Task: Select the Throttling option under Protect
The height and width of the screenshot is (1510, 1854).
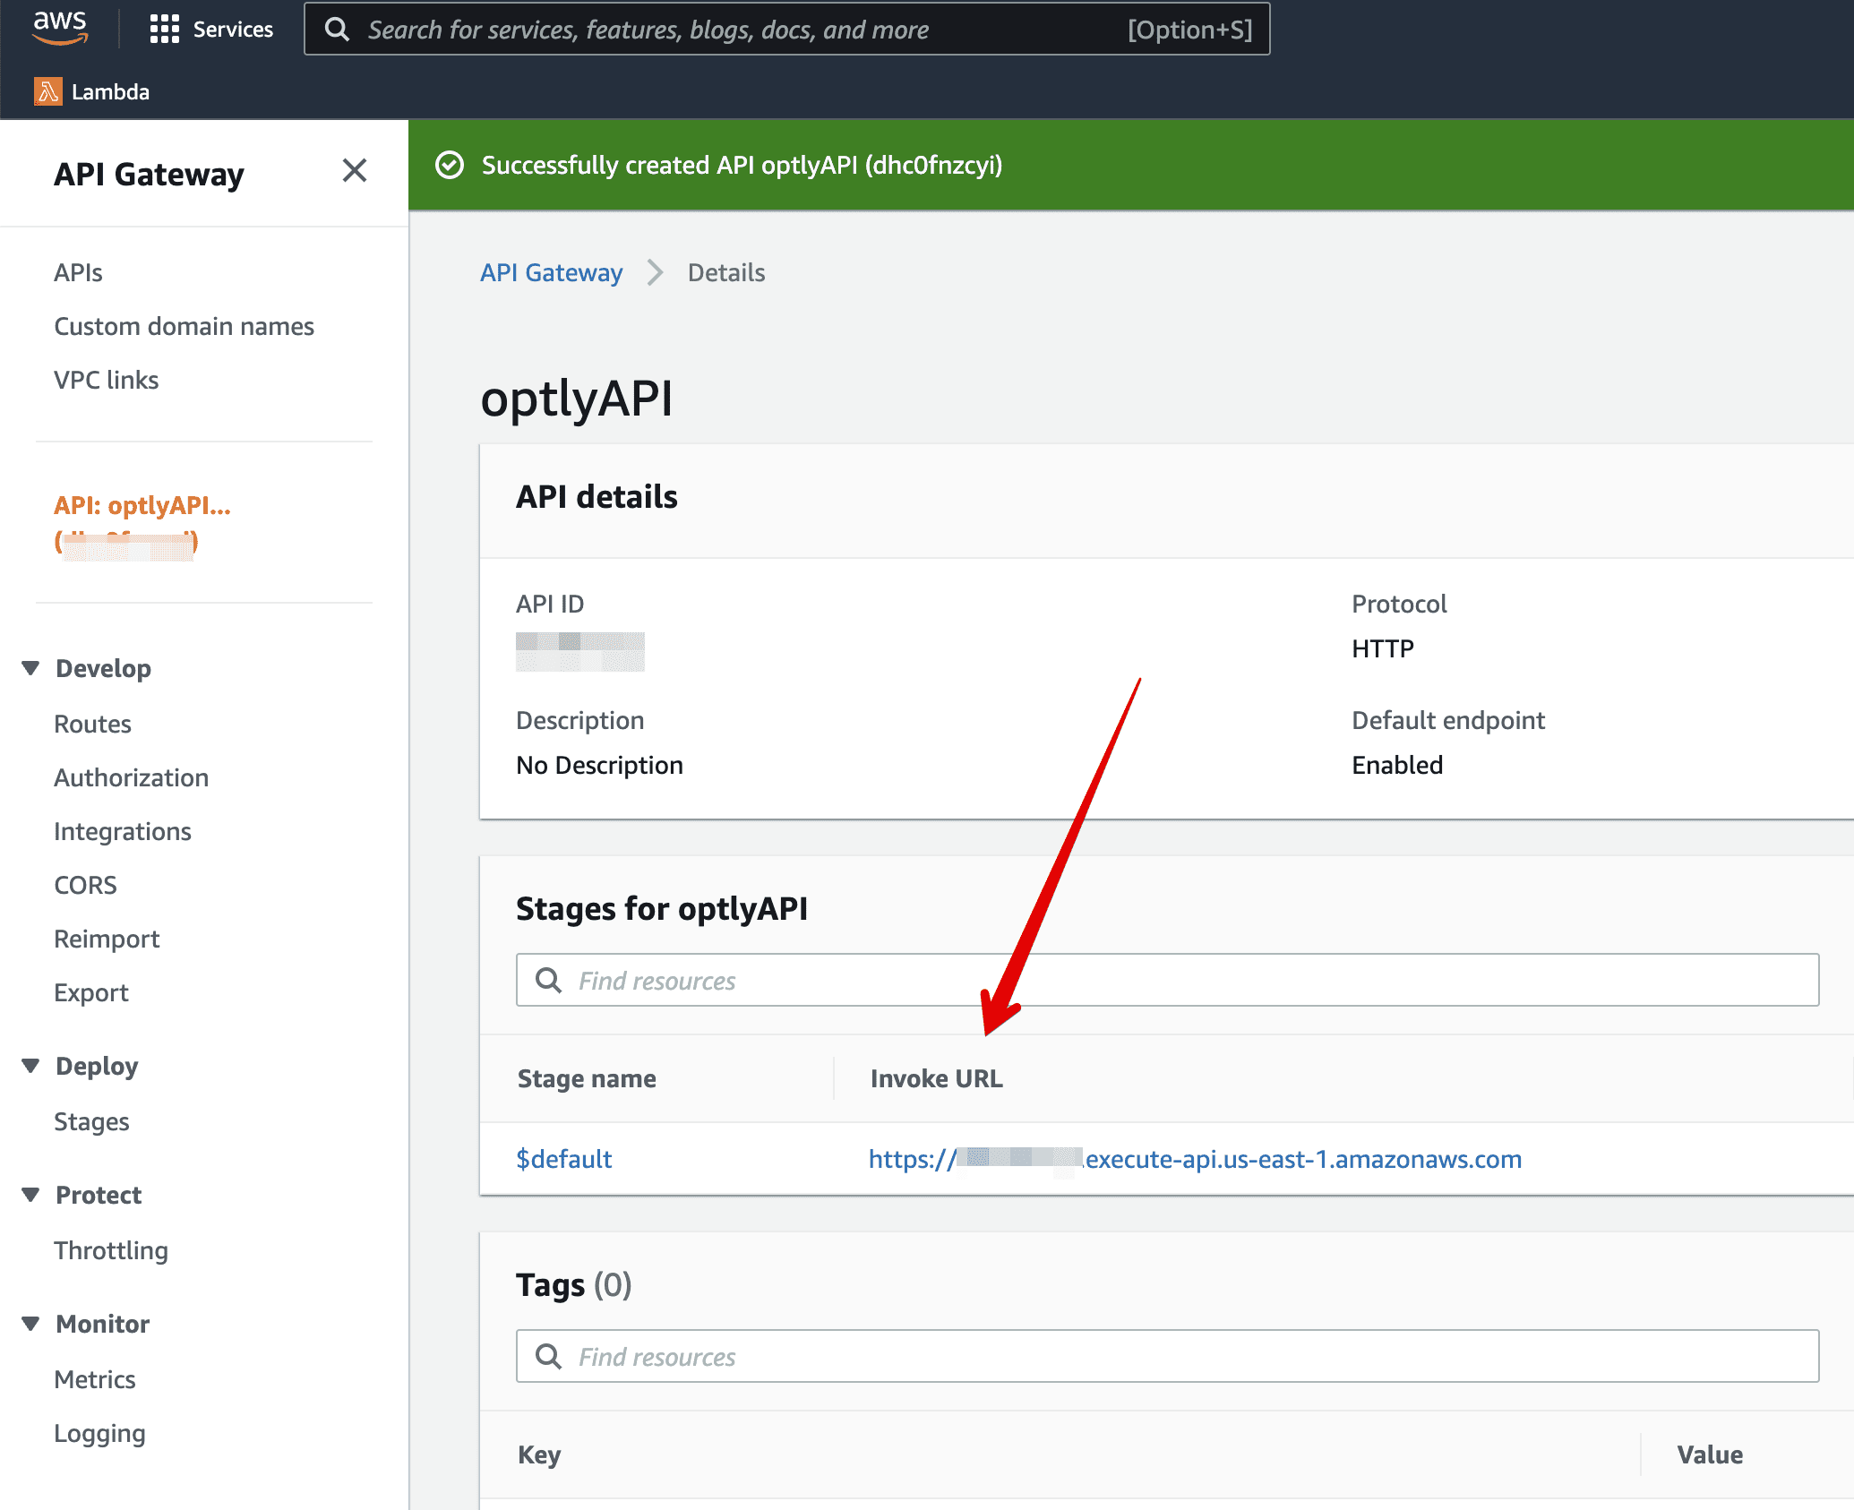Action: pos(111,1249)
